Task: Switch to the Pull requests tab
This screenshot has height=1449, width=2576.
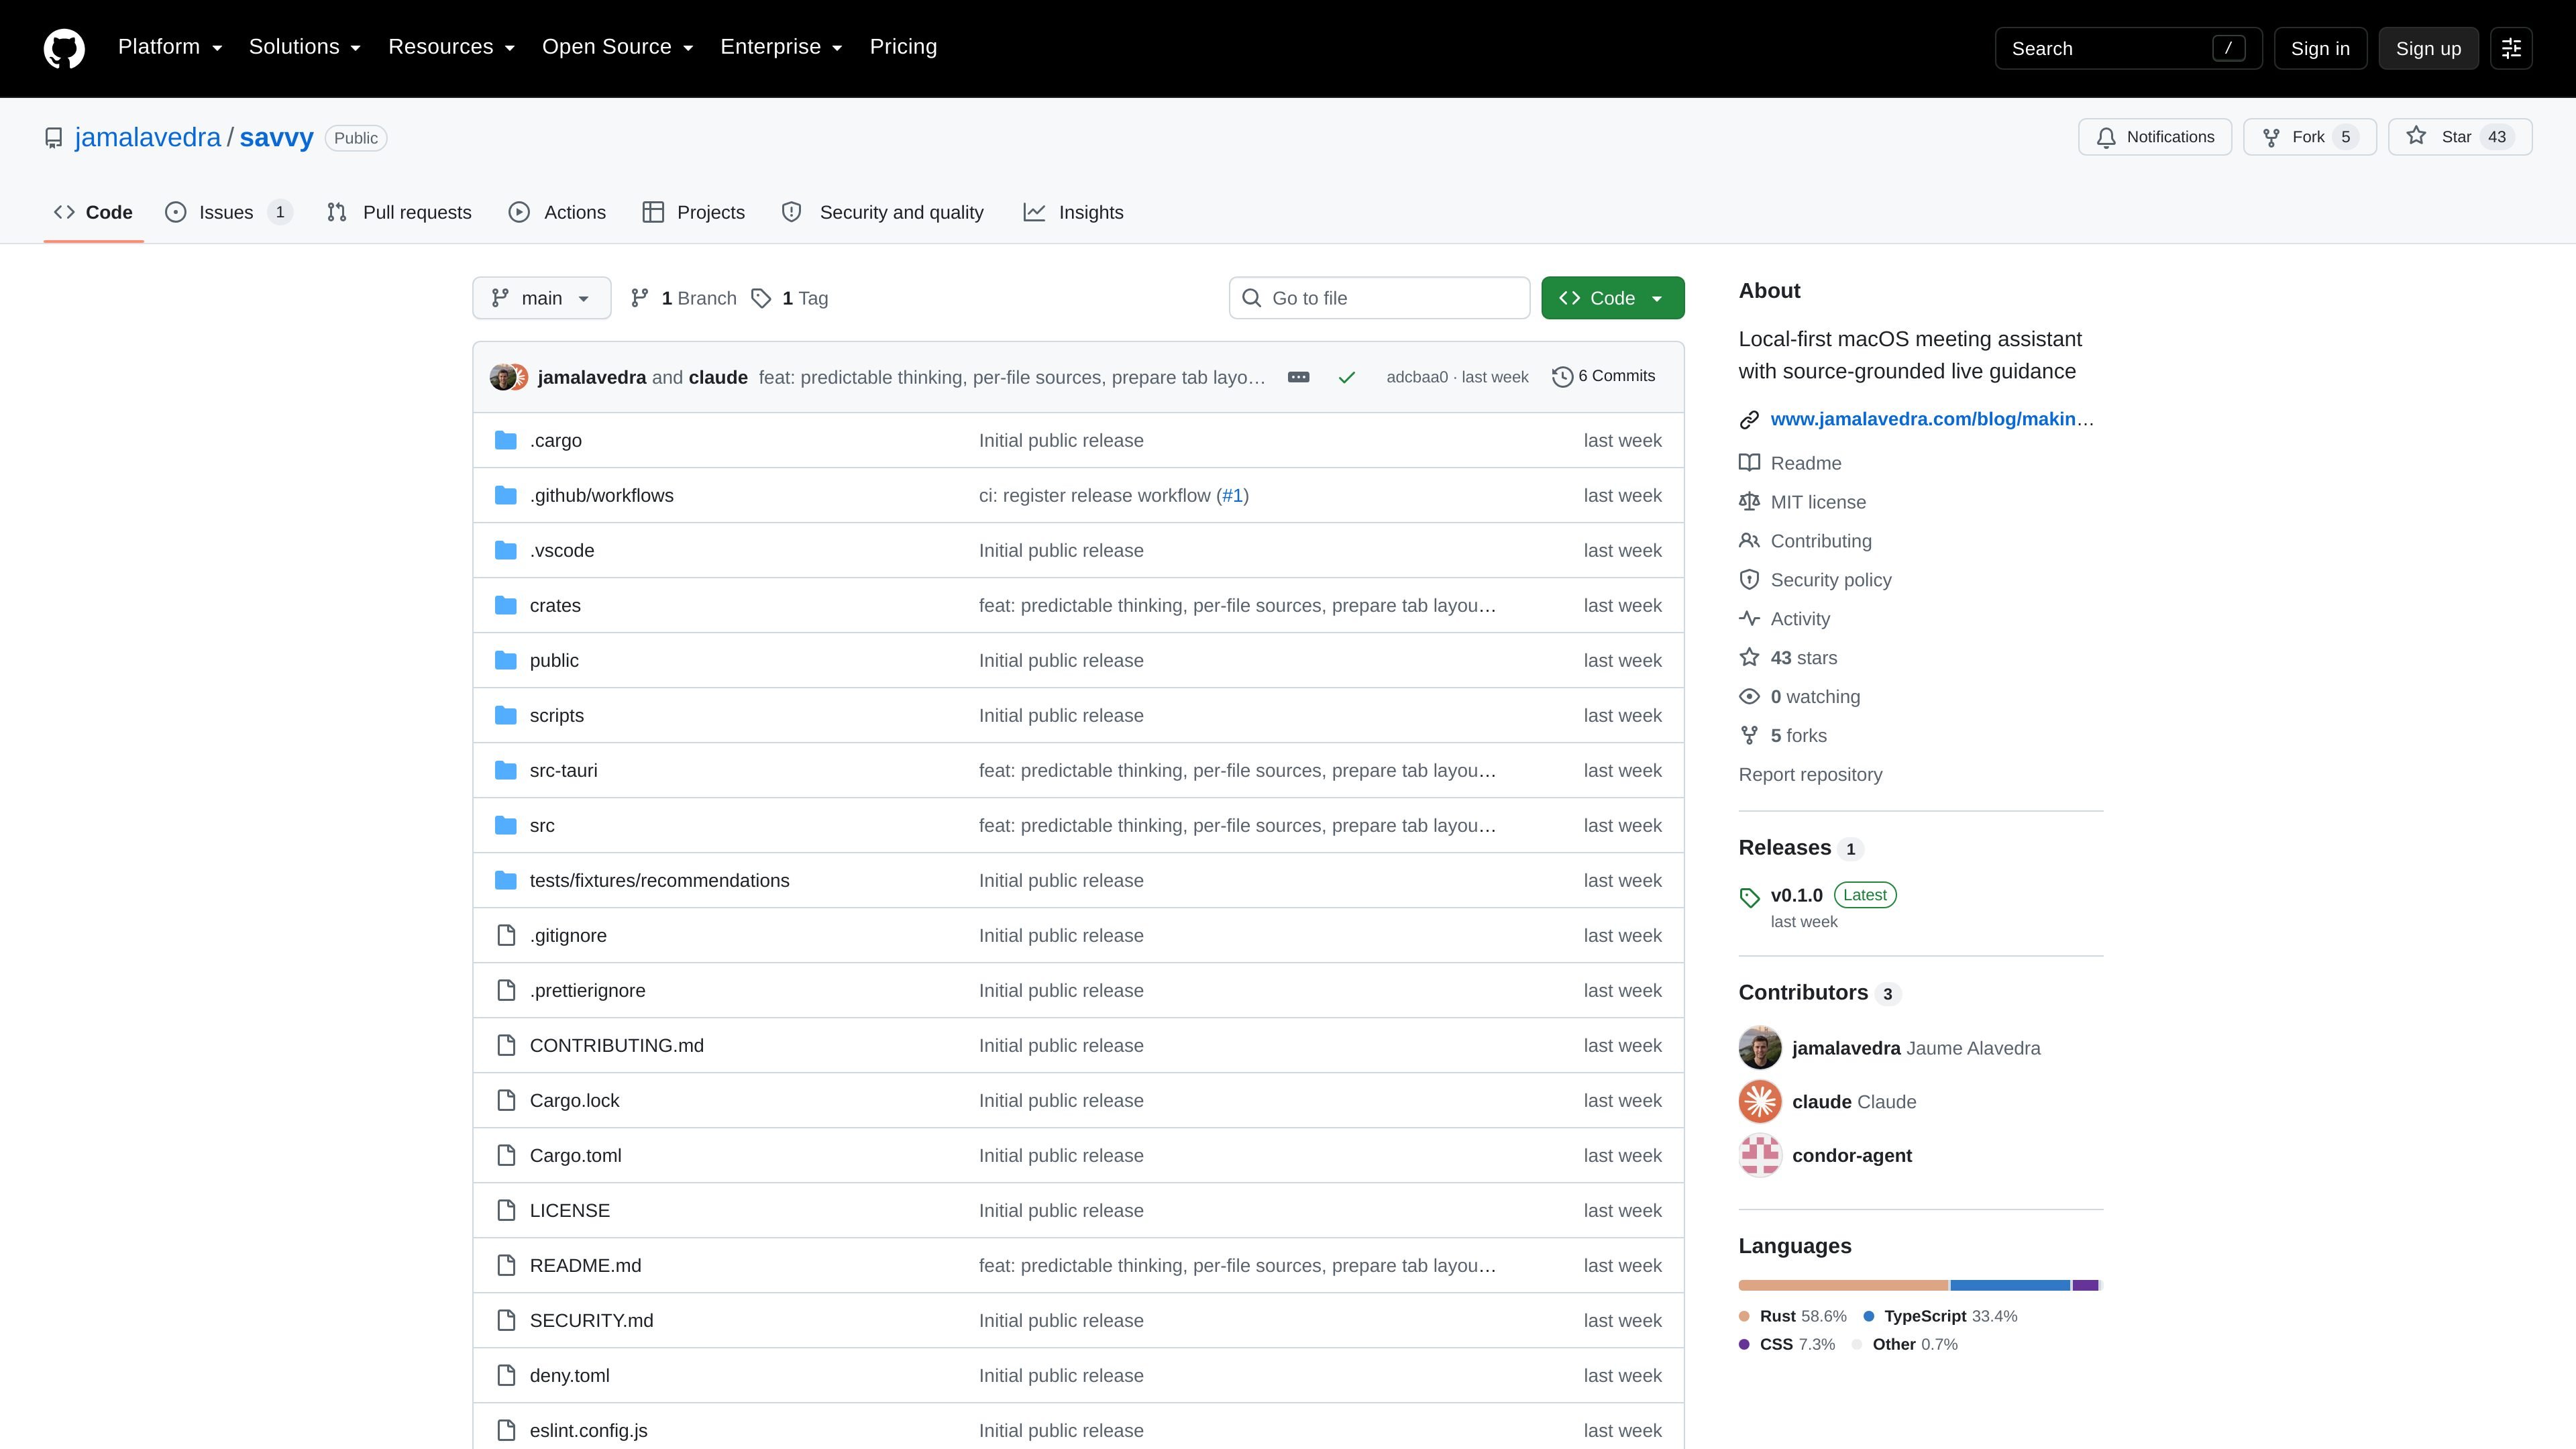Action: tap(399, 212)
